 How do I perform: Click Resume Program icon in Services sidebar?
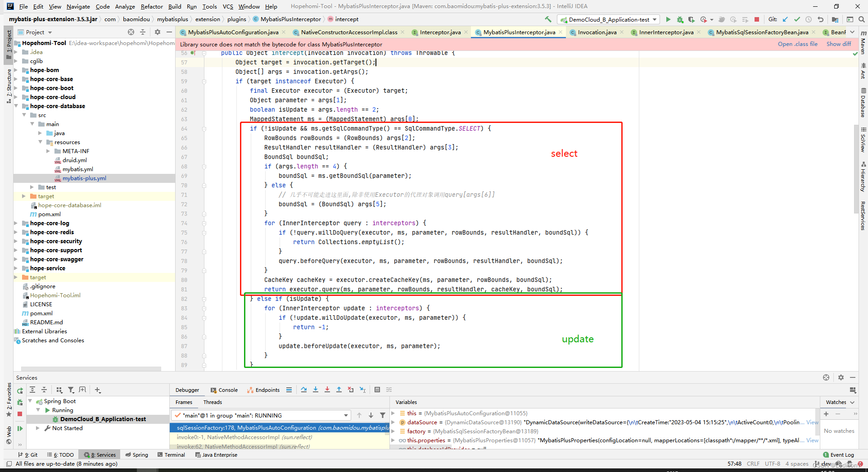20,428
